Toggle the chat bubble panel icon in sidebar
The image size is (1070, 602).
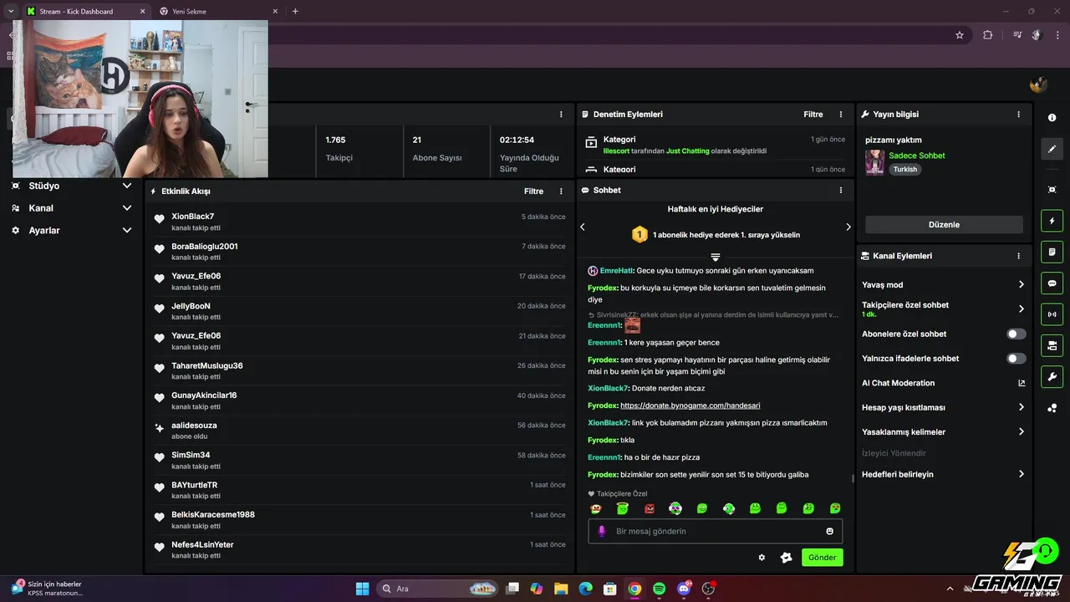point(1052,283)
